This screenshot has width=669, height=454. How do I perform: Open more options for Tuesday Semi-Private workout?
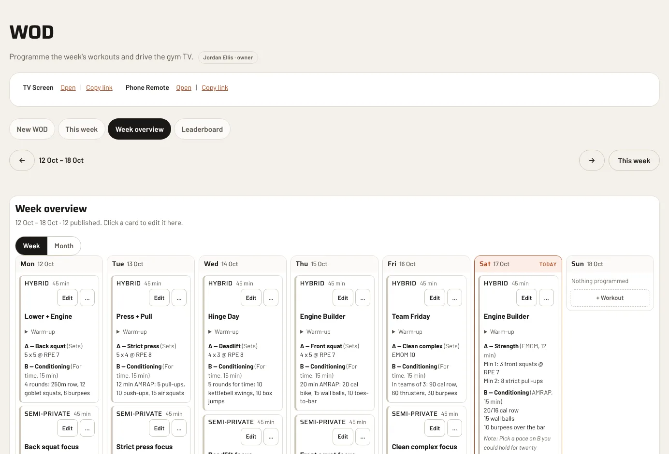point(179,428)
